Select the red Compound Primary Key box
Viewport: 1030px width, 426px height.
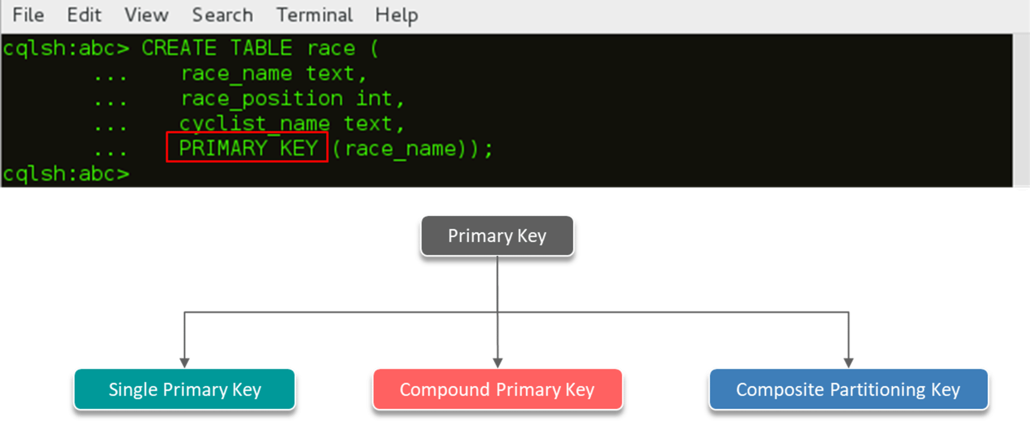[x=497, y=389]
